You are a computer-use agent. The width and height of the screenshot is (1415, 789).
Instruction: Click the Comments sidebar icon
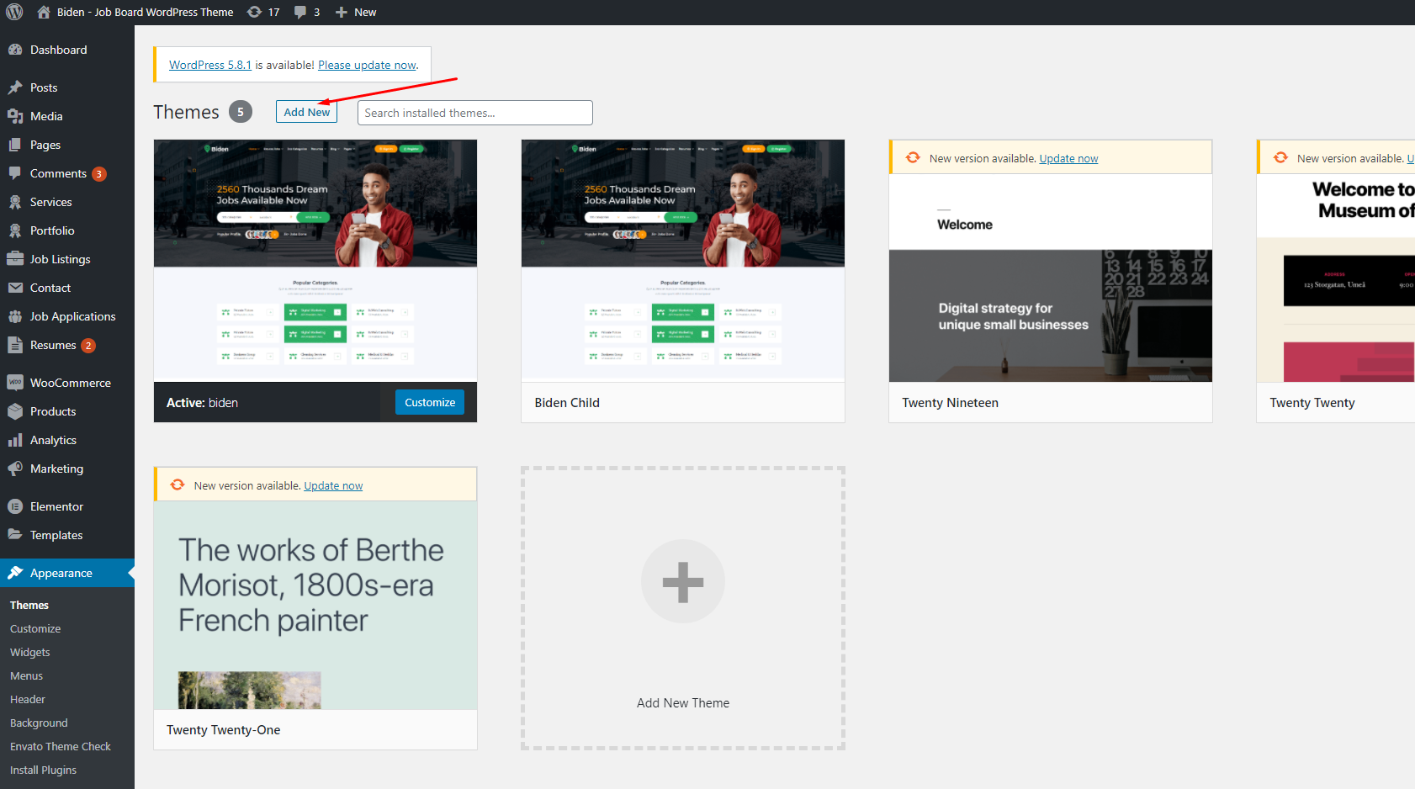tap(15, 173)
